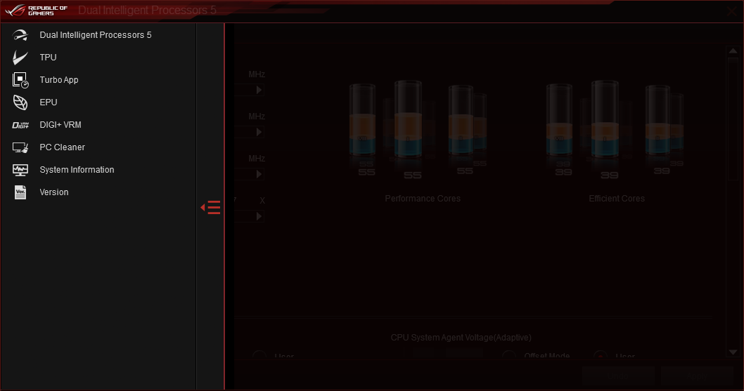Click the Version document icon
Viewport: 744px width, 391px height.
[20, 192]
